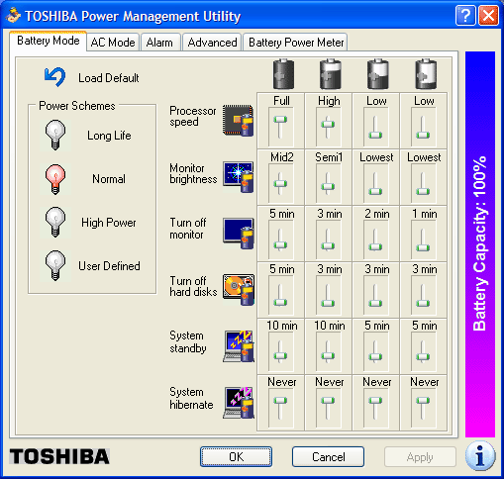Click the Cancel button
This screenshot has height=479, width=504.
(x=329, y=456)
